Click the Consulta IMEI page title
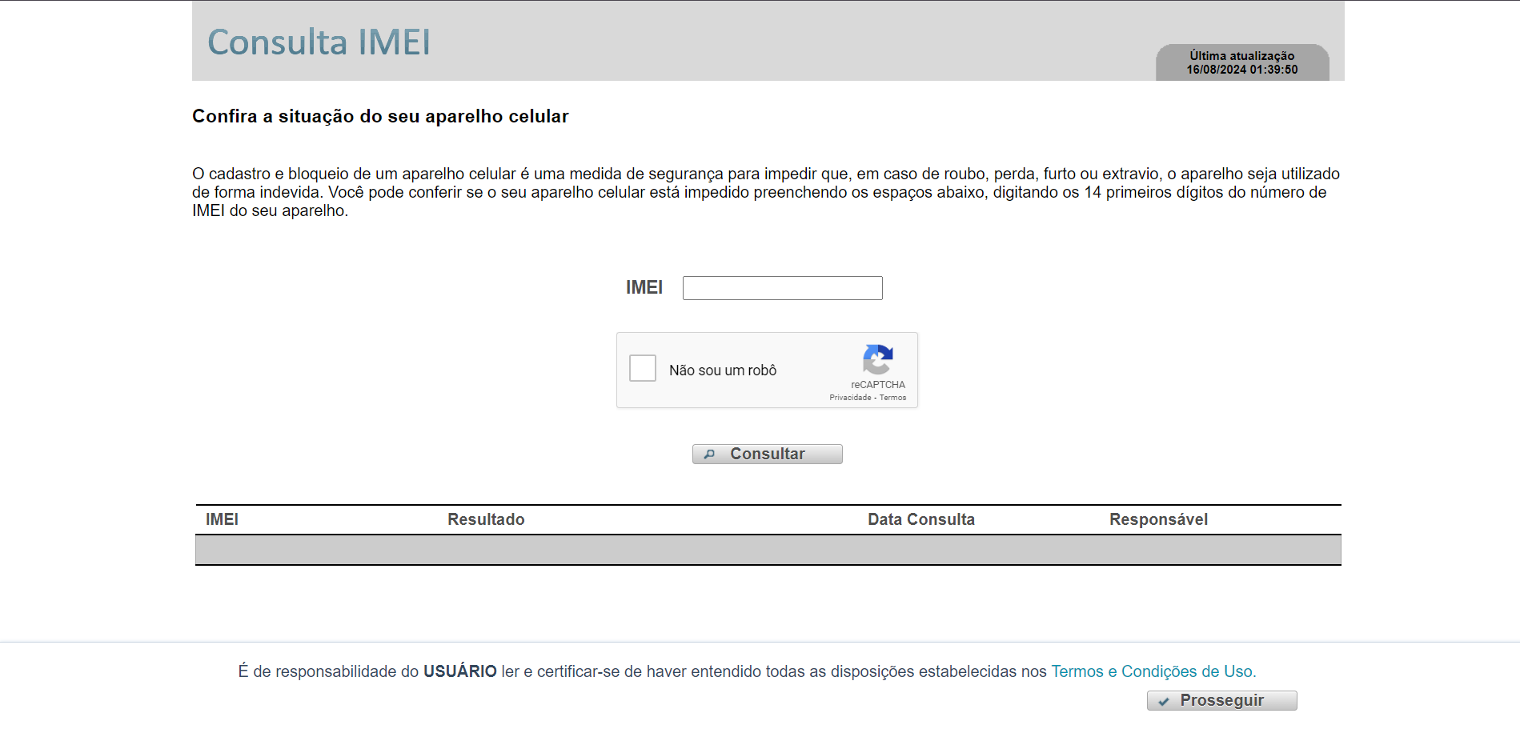Viewport: 1520px width, 729px height. click(319, 42)
